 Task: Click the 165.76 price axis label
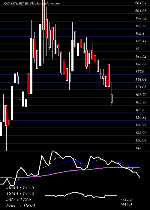point(141,102)
